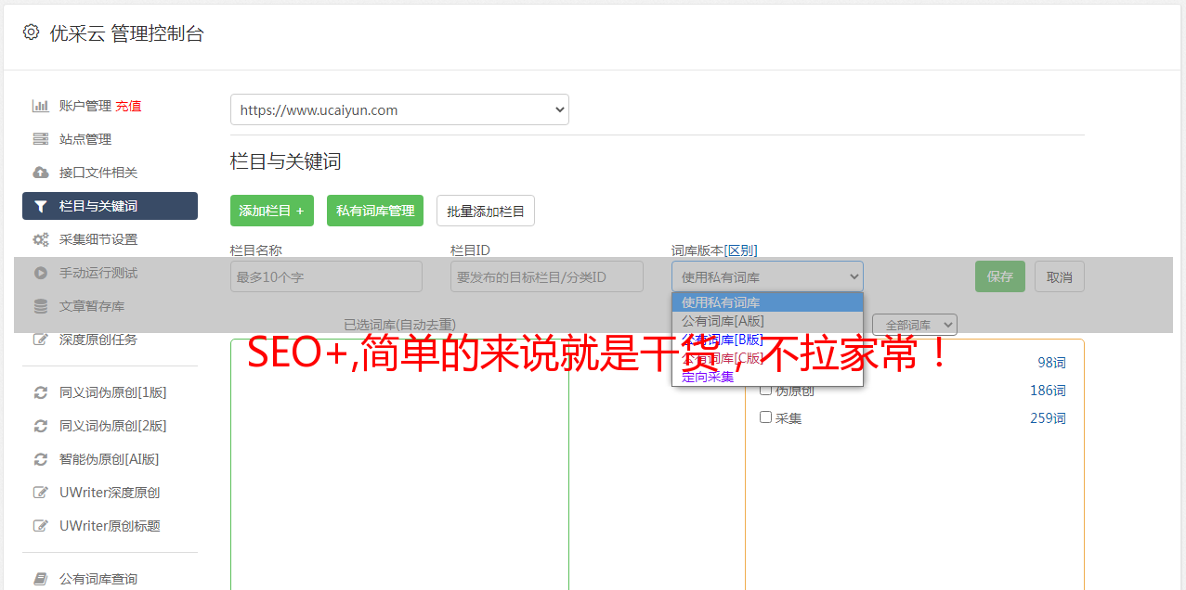Click the database icon for 文章暂存库
The width and height of the screenshot is (1186, 590).
pos(41,306)
